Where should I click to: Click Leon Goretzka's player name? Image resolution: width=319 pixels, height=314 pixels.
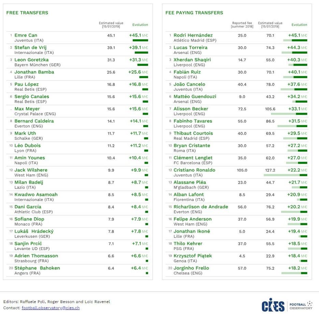31,60
